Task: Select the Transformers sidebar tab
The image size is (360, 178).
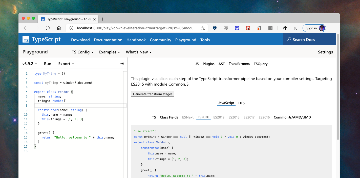Action: pos(239,64)
